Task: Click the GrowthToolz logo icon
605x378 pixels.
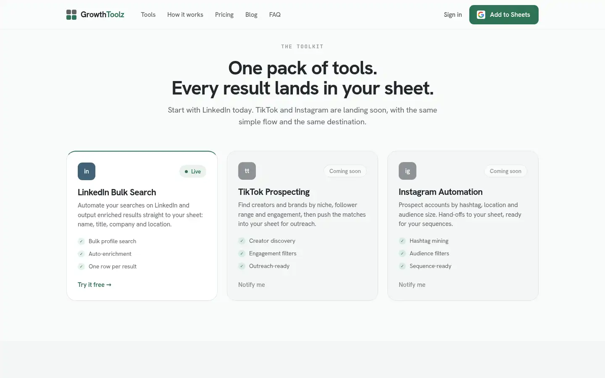Action: pos(71,15)
